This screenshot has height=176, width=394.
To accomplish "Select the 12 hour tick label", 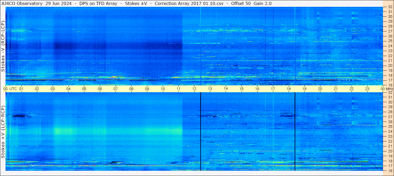I will [x=194, y=89].
